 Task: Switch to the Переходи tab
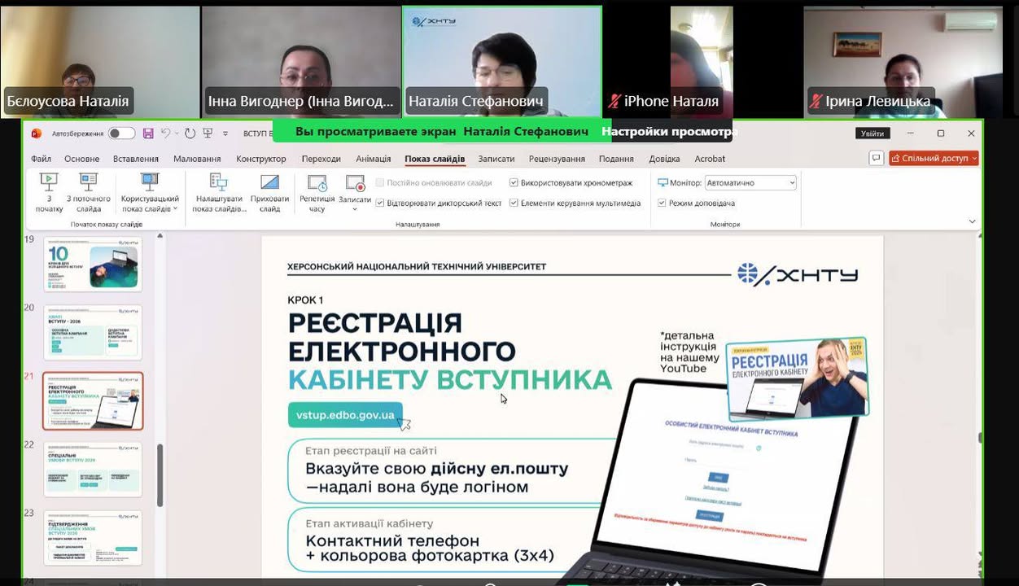coord(321,159)
